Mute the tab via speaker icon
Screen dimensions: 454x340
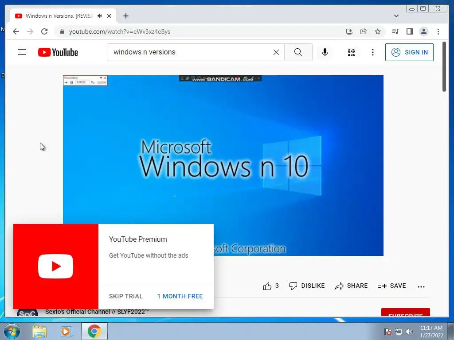[100, 16]
